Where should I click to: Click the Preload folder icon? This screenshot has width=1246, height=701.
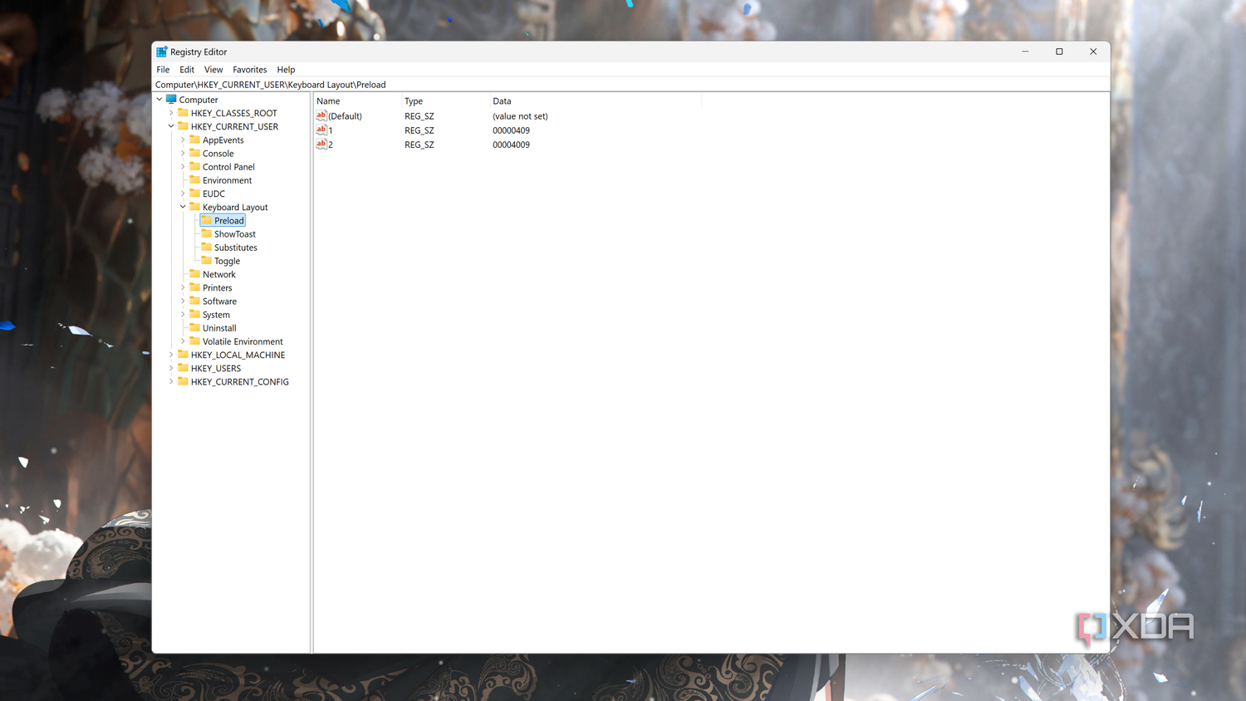click(206, 220)
